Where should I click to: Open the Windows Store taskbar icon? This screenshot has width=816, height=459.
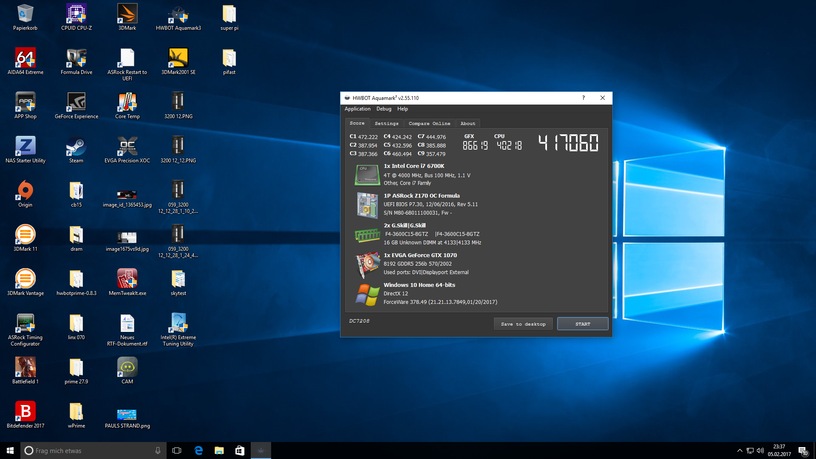tap(240, 450)
